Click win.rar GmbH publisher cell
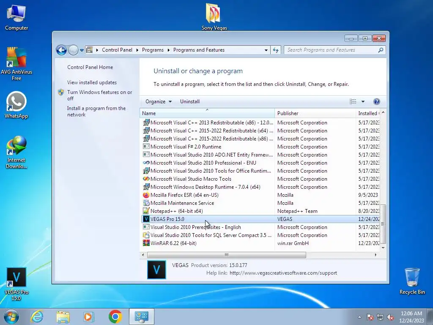 coord(293,243)
